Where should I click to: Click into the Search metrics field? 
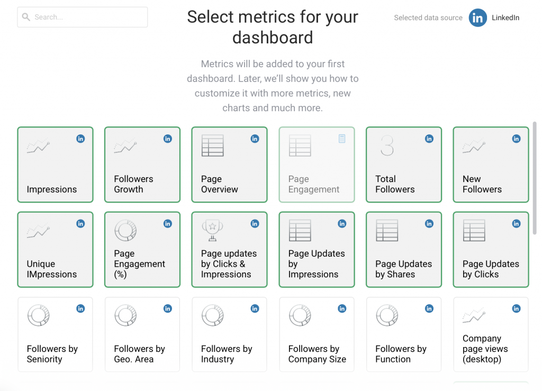point(87,17)
